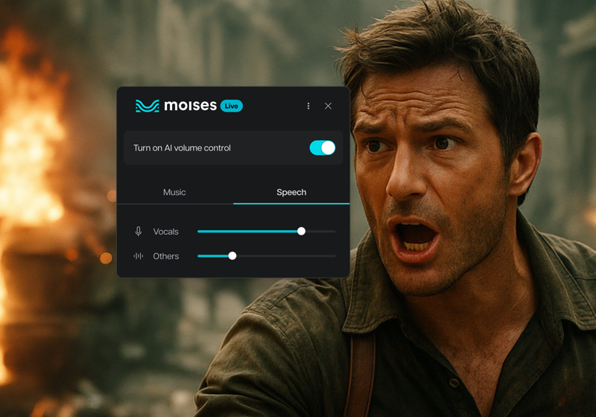The width and height of the screenshot is (596, 417).
Task: Click the Live badge next to moises
Action: tap(232, 106)
